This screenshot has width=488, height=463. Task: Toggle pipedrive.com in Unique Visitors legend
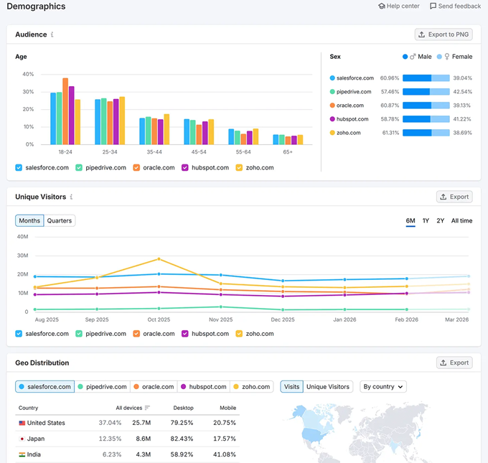(x=79, y=334)
